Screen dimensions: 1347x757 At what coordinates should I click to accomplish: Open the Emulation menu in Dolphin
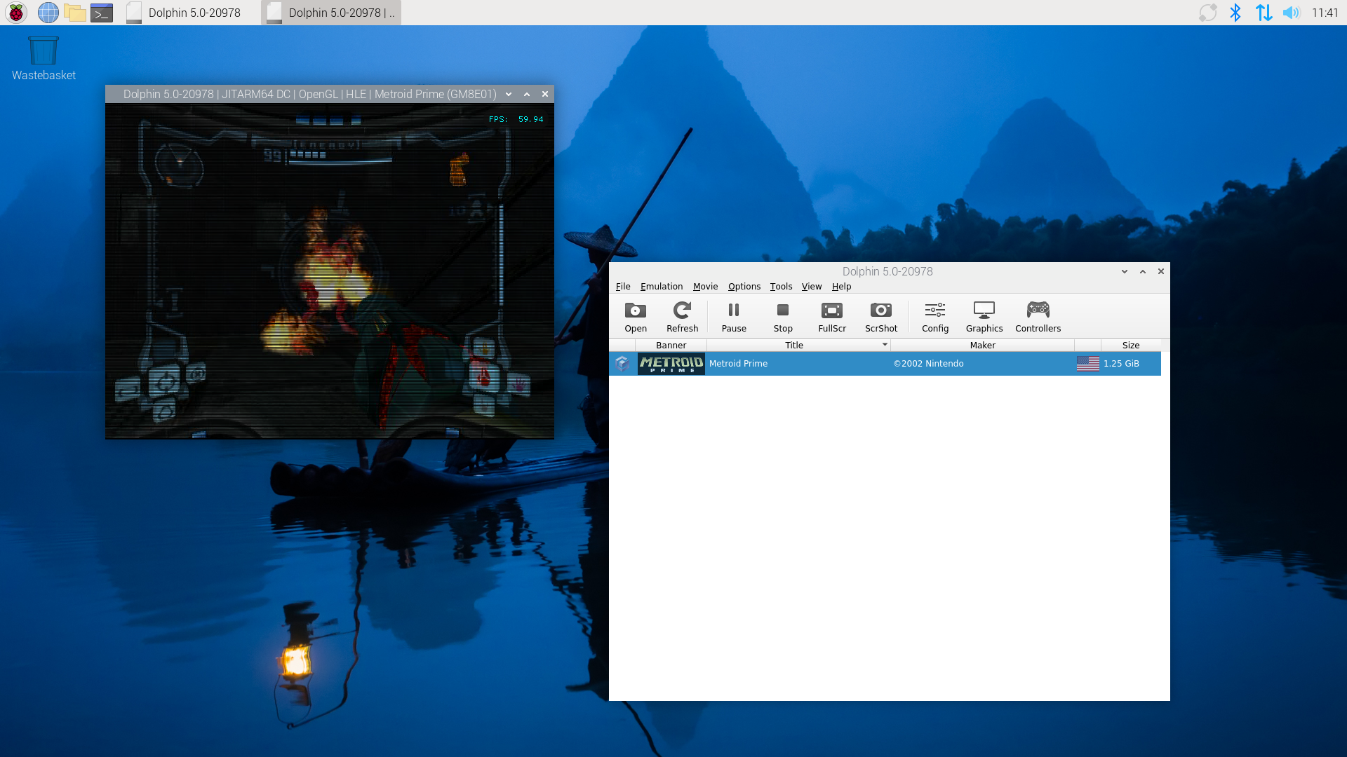(662, 287)
